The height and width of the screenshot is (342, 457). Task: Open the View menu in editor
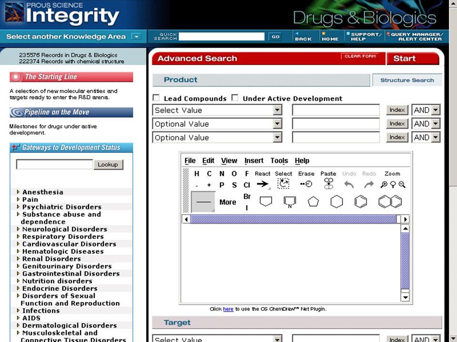[x=229, y=161]
